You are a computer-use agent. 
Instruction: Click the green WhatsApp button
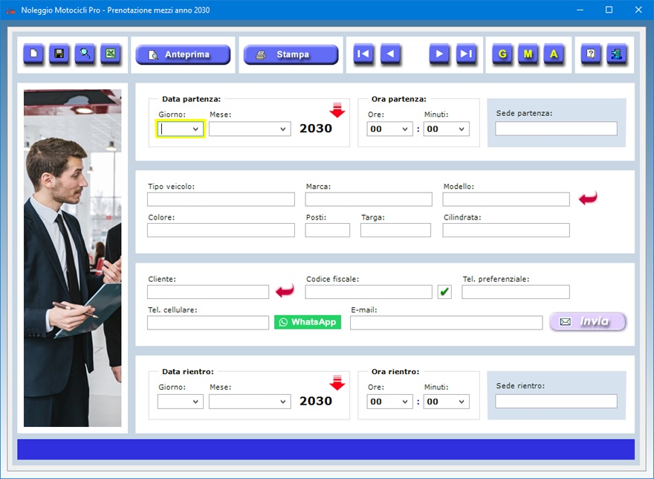(308, 322)
